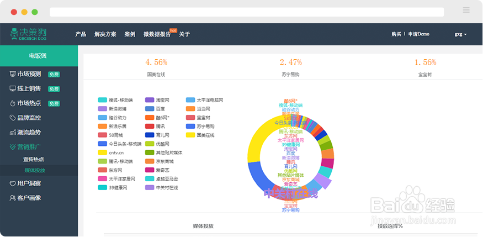The height and width of the screenshot is (237, 483).
Task: Click the hot badge on 微数据报告
Action: coord(173,30)
